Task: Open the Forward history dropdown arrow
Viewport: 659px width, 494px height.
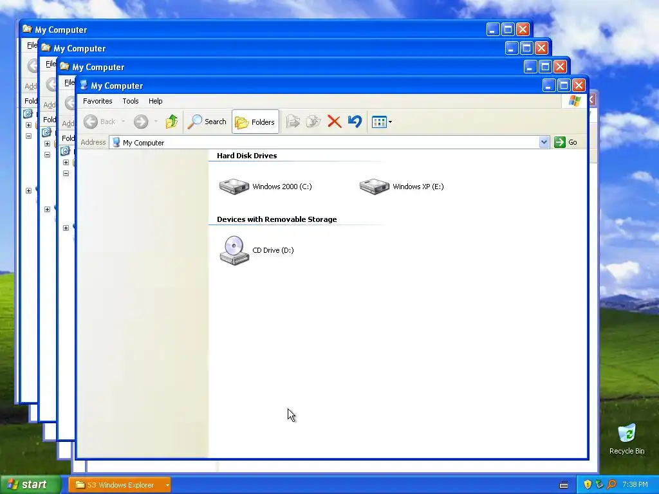Action: tap(156, 122)
